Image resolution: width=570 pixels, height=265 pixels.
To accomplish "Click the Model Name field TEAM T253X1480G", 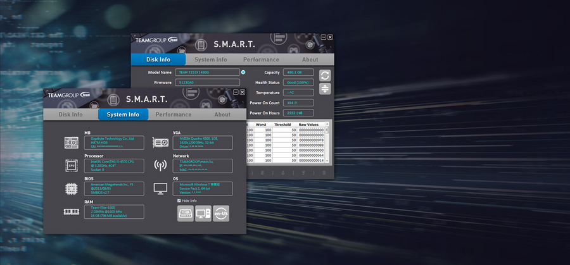I will pyautogui.click(x=207, y=72).
